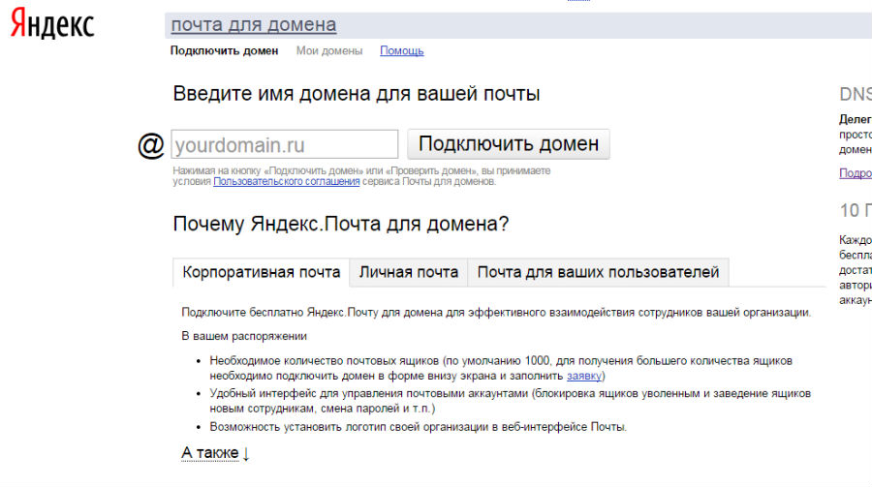Switch to the 'Личная почта' tab
This screenshot has width=872, height=487.
408,272
